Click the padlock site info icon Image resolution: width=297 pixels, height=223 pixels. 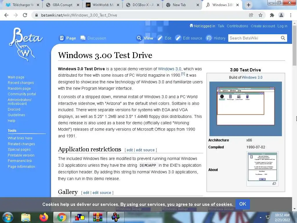37,15
